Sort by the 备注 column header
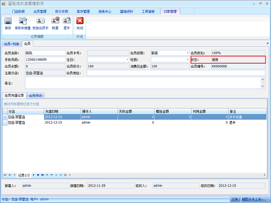This screenshot has height=203, width=271. point(247,111)
